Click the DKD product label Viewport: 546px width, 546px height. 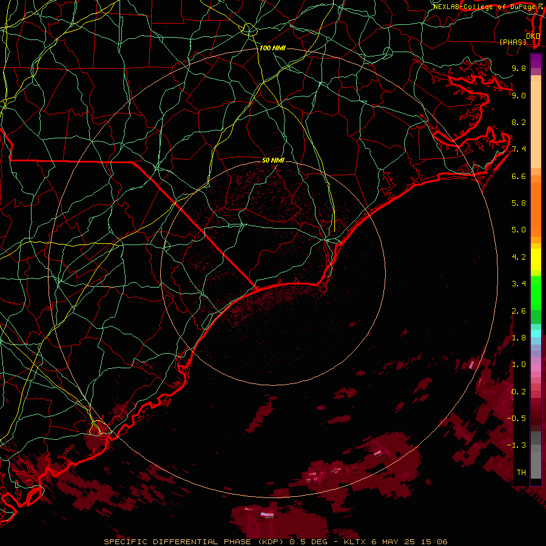[x=533, y=36]
